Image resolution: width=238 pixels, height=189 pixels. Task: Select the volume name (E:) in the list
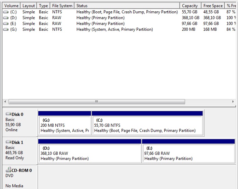(x=13, y=24)
